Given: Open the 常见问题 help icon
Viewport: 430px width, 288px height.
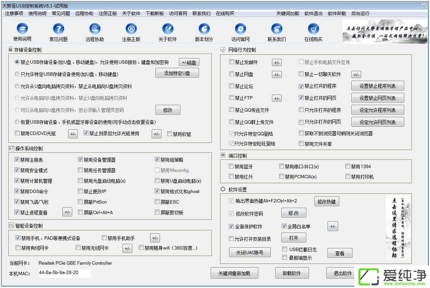Looking at the screenshot, I should [x=58, y=29].
